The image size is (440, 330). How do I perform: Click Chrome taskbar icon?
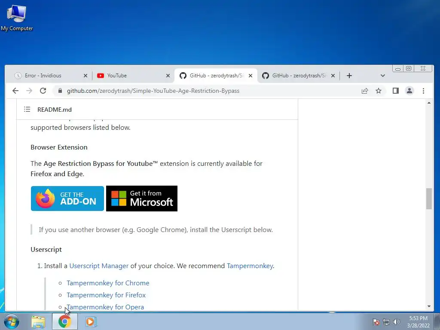pyautogui.click(x=64, y=321)
